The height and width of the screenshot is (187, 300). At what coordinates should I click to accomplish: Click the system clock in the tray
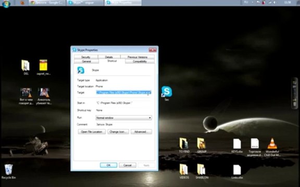click(x=287, y=2)
